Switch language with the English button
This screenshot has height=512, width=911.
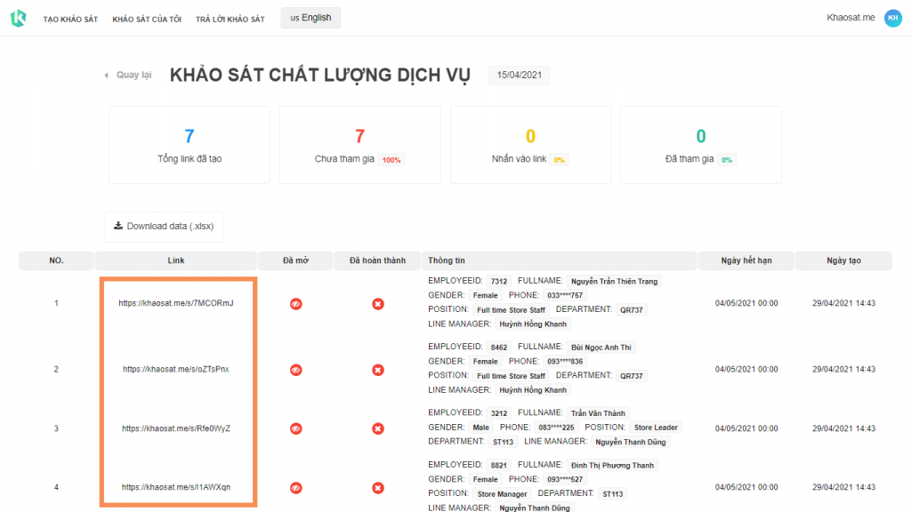pos(310,18)
